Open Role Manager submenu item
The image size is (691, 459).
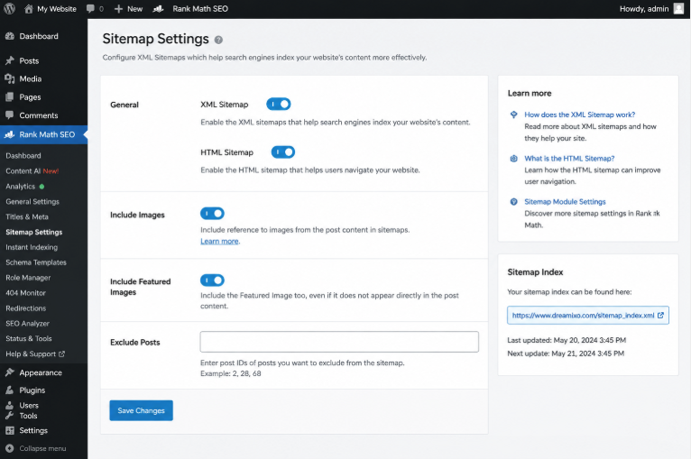28,278
